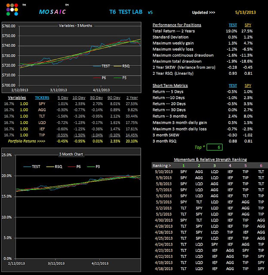Select the SPY ticker cell
This screenshot has height=275, width=268.
(42, 104)
